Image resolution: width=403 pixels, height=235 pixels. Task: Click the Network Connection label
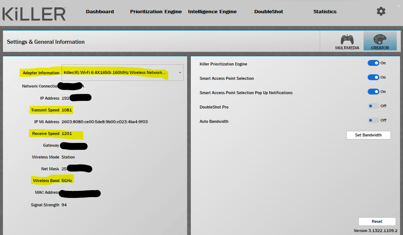[40, 86]
